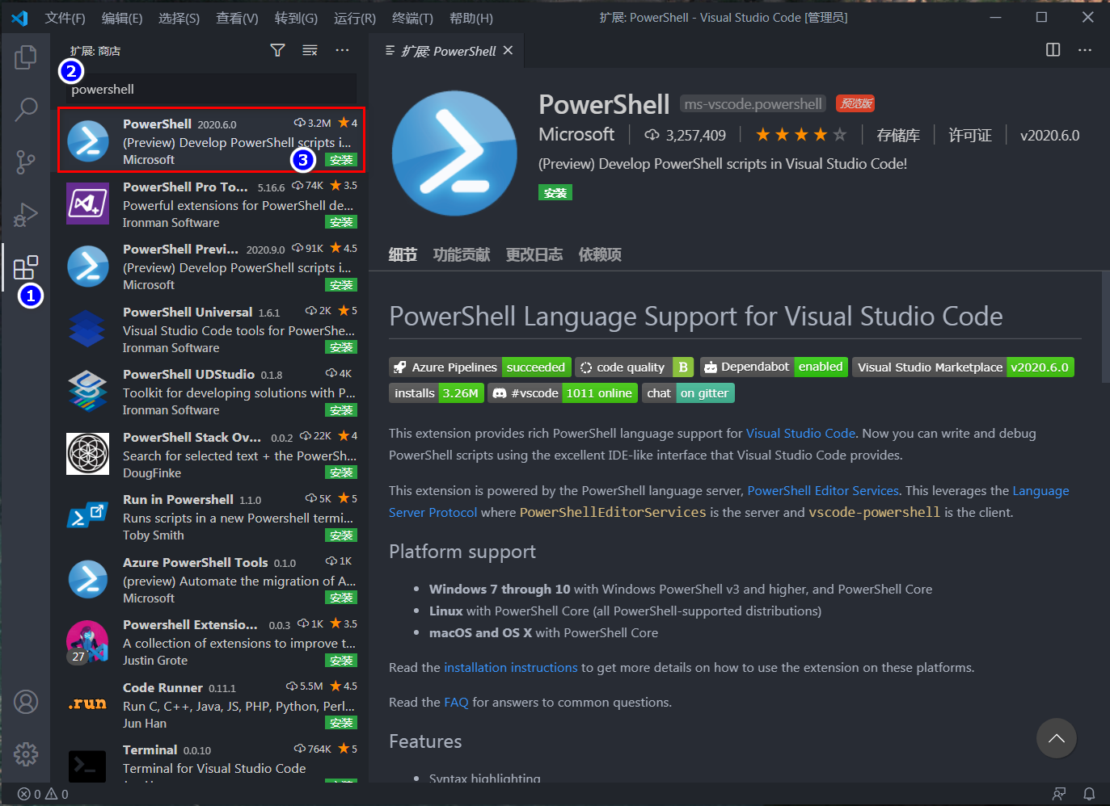Open the Accounts icon in activity bar

pyautogui.click(x=26, y=702)
